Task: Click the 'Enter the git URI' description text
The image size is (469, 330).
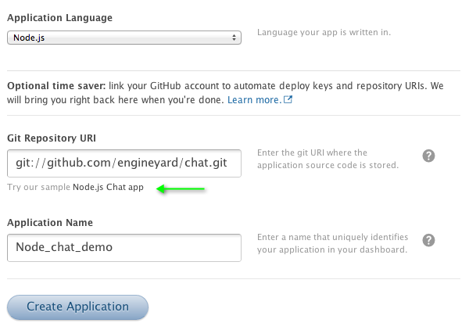Action: (328, 159)
